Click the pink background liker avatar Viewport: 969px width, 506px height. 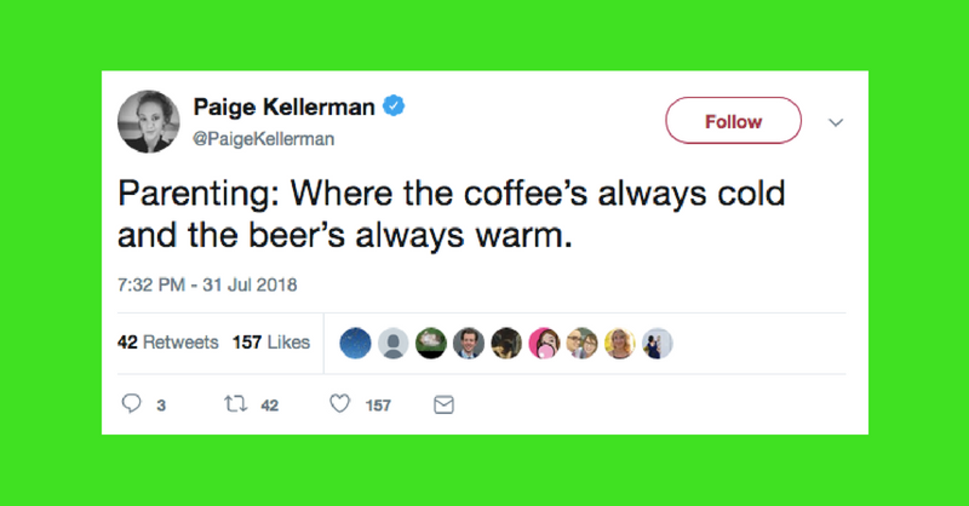[544, 343]
